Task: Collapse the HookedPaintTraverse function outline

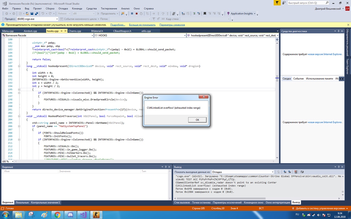Action: [x=19, y=116]
